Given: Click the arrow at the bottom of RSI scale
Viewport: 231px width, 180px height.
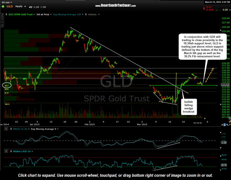Looking at the screenshot, I should pos(221,170).
